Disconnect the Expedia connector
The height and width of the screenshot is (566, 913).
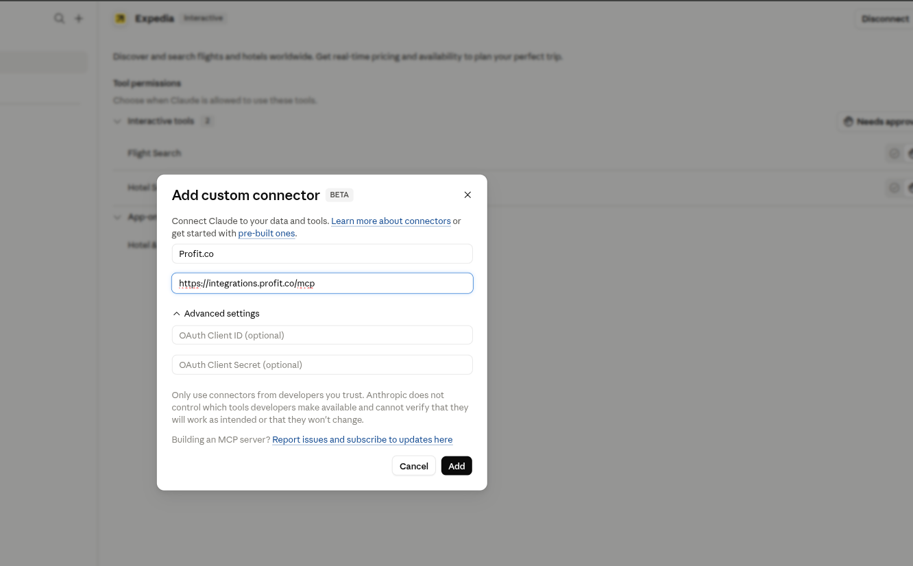pyautogui.click(x=884, y=19)
